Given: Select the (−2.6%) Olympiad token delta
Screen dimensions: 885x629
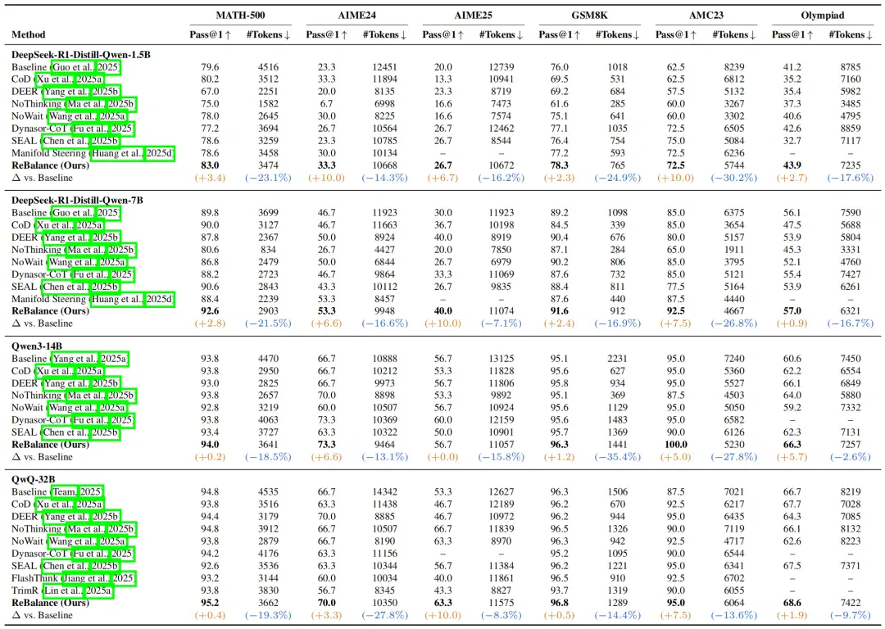Looking at the screenshot, I should point(851,457).
